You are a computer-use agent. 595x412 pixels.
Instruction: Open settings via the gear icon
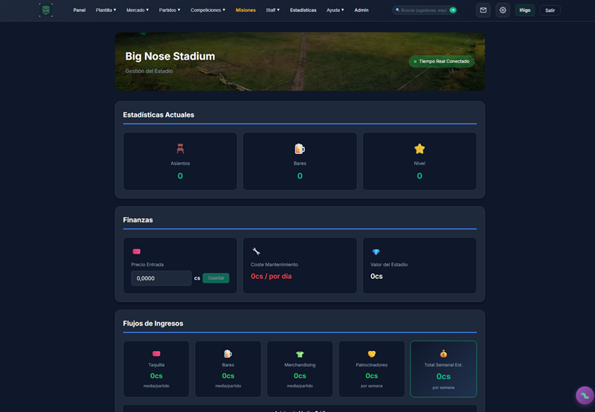pyautogui.click(x=503, y=10)
